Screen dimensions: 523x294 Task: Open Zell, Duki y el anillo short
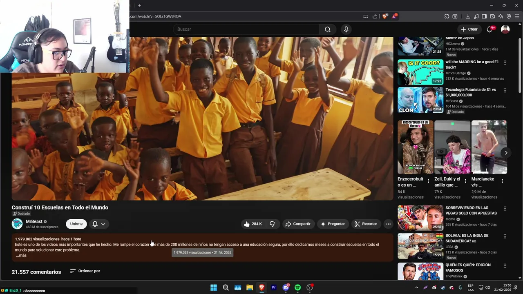tap(452, 147)
